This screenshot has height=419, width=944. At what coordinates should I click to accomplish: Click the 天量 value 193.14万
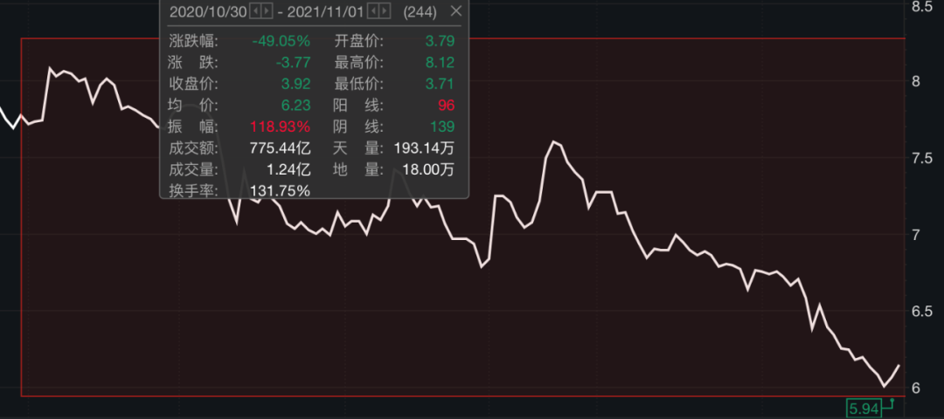424,148
